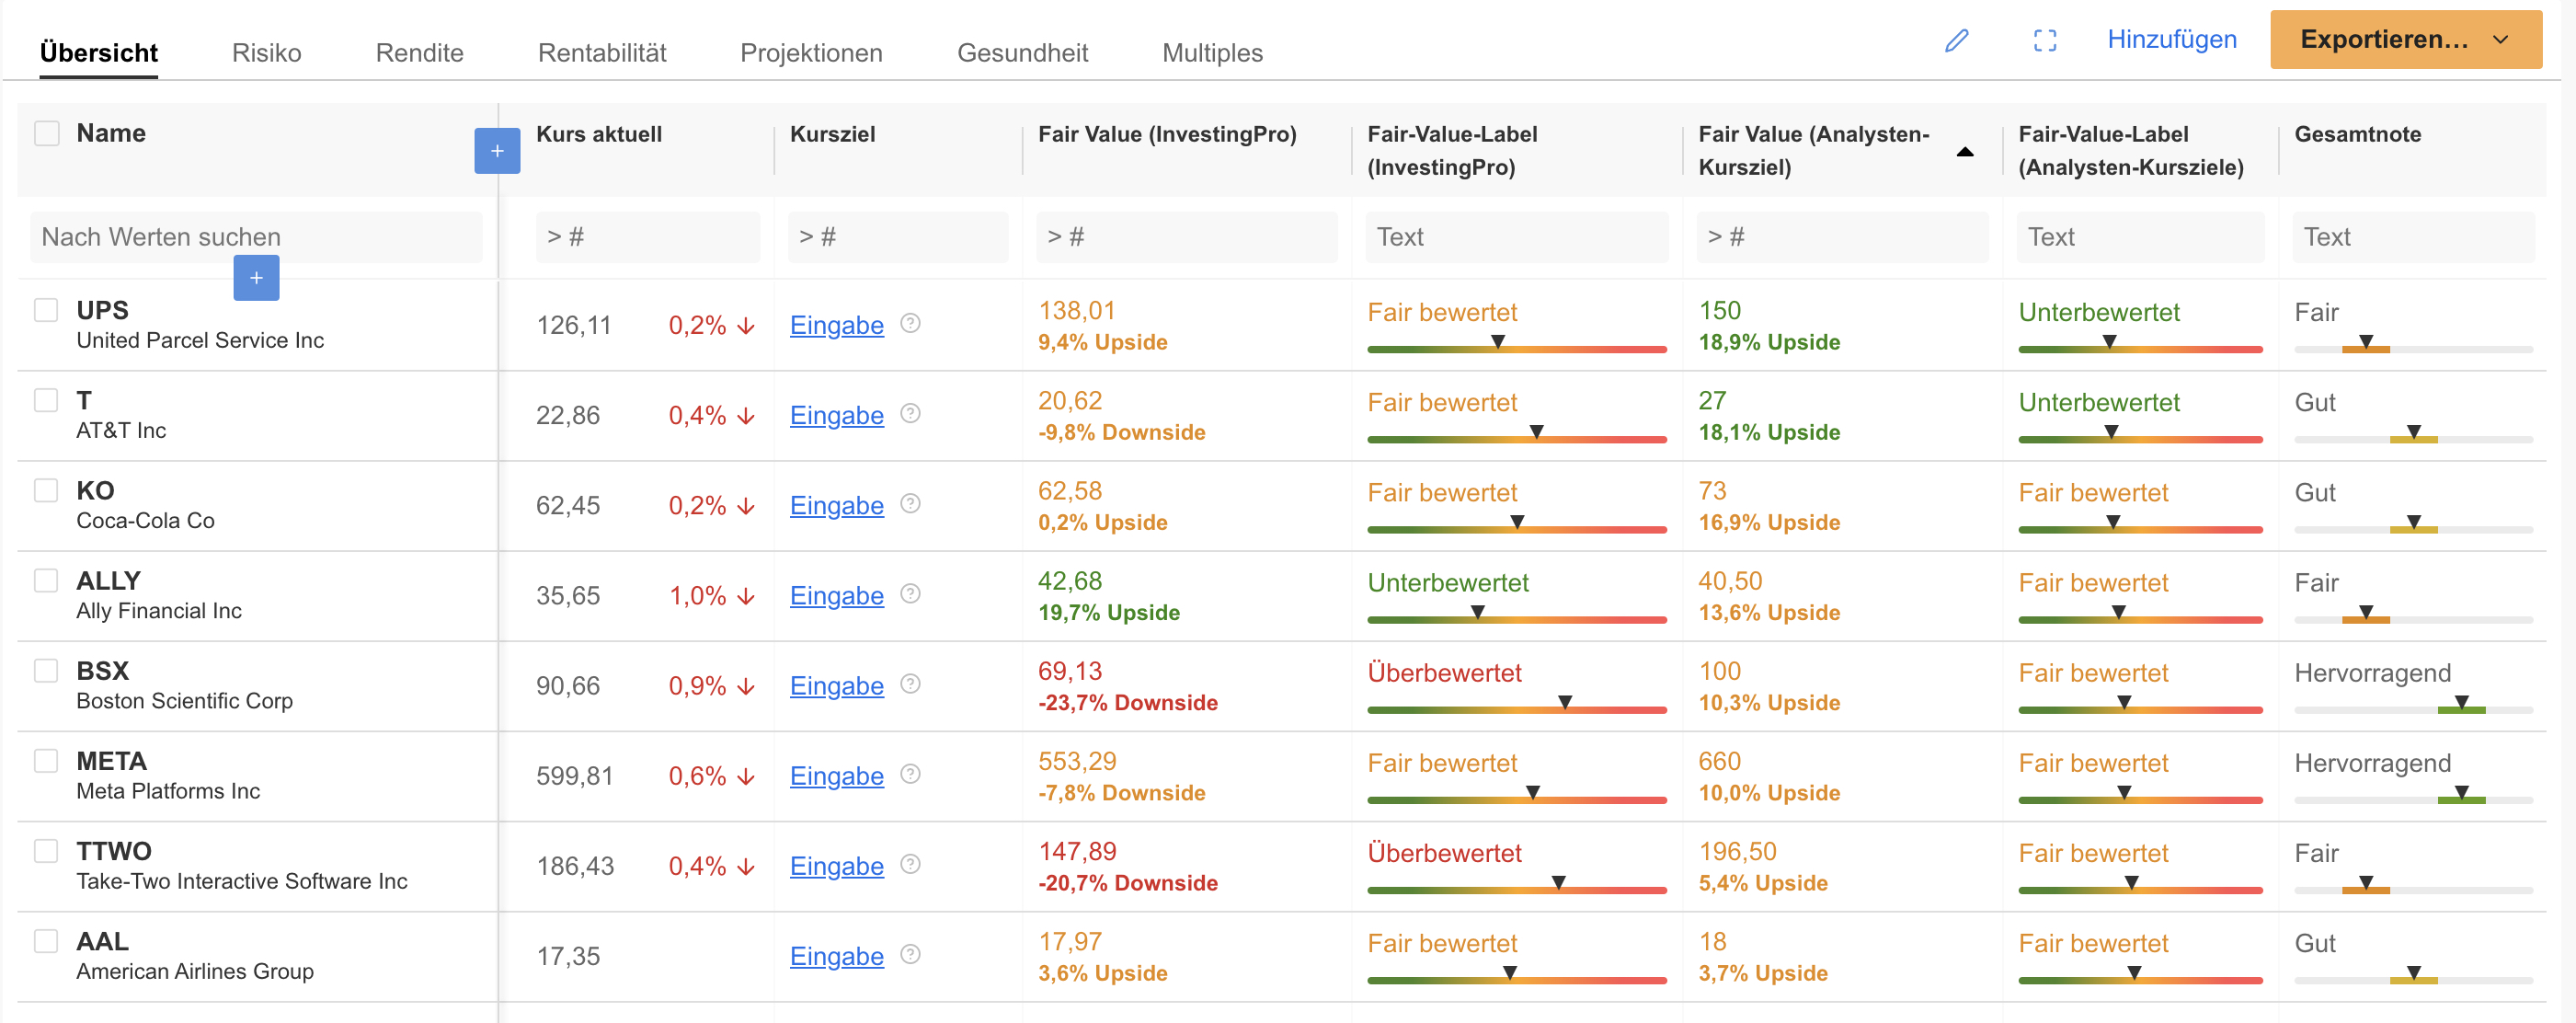Click Fair-Value-Label (InvestingPro) text filter
The image size is (2576, 1023).
pos(1517,237)
